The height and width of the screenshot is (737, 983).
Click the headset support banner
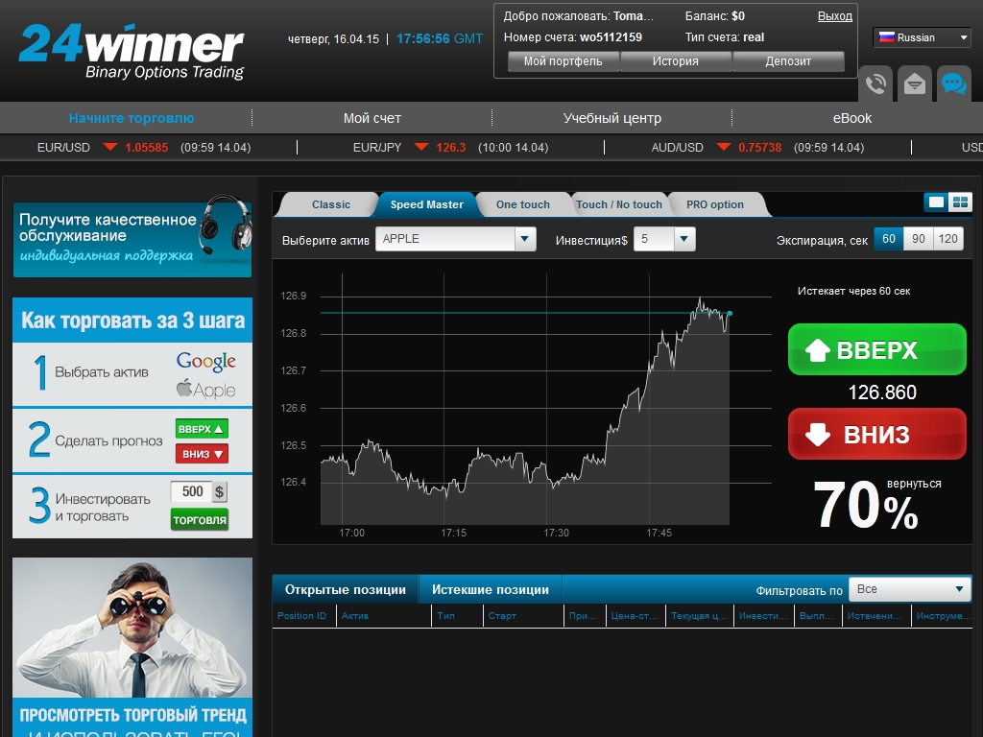(132, 237)
